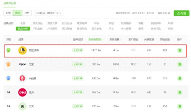
Task: Filter brand type by 珠宝配饰
Action: pos(82,23)
